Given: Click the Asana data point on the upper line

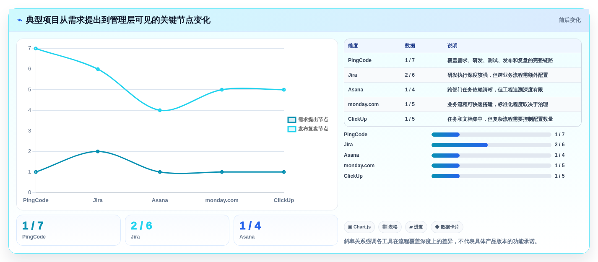Looking at the screenshot, I should pos(160,110).
